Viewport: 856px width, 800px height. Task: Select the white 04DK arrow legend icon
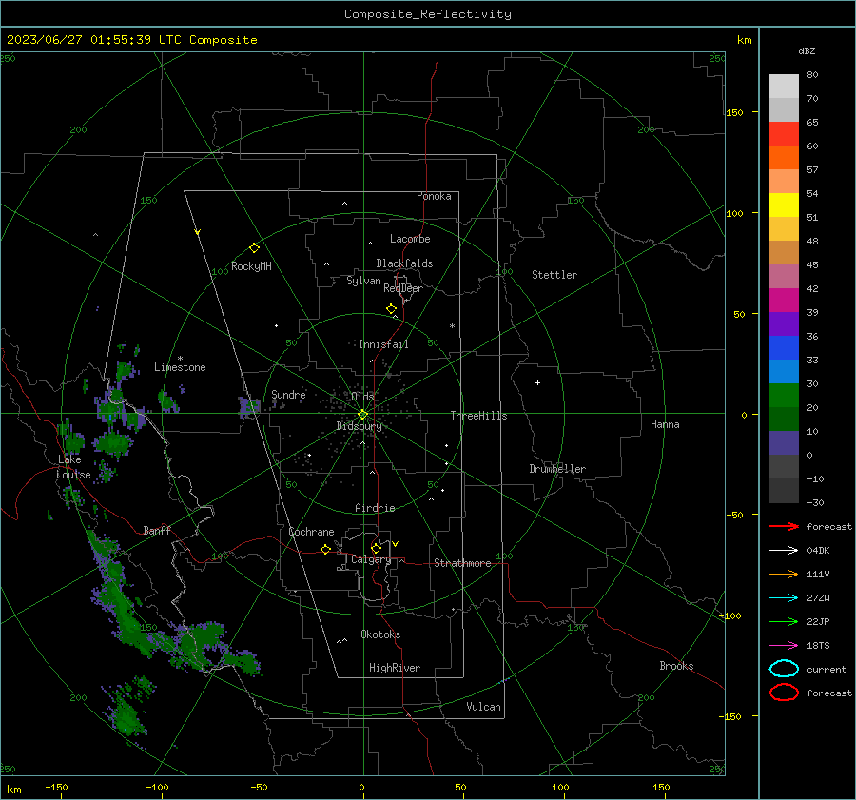[x=784, y=551]
